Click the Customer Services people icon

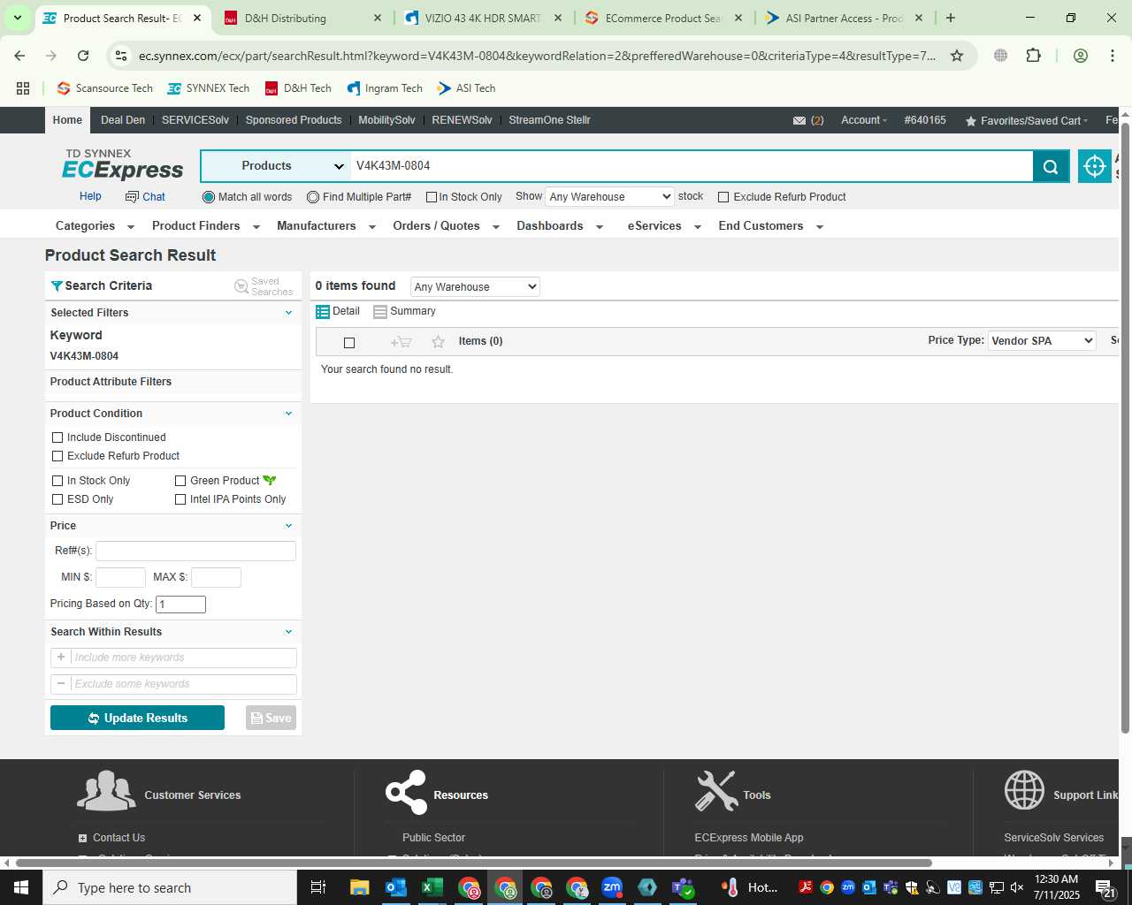click(106, 791)
